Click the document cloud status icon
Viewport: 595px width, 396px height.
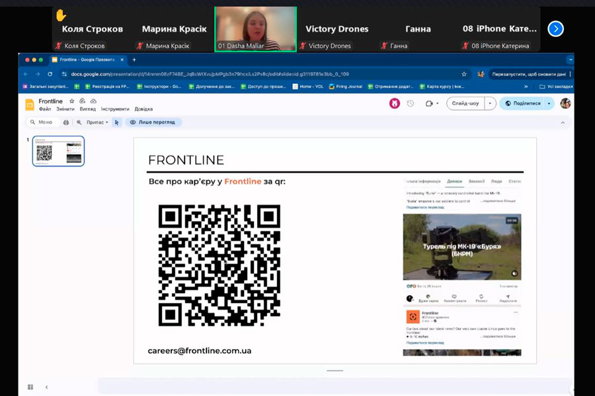tap(93, 101)
